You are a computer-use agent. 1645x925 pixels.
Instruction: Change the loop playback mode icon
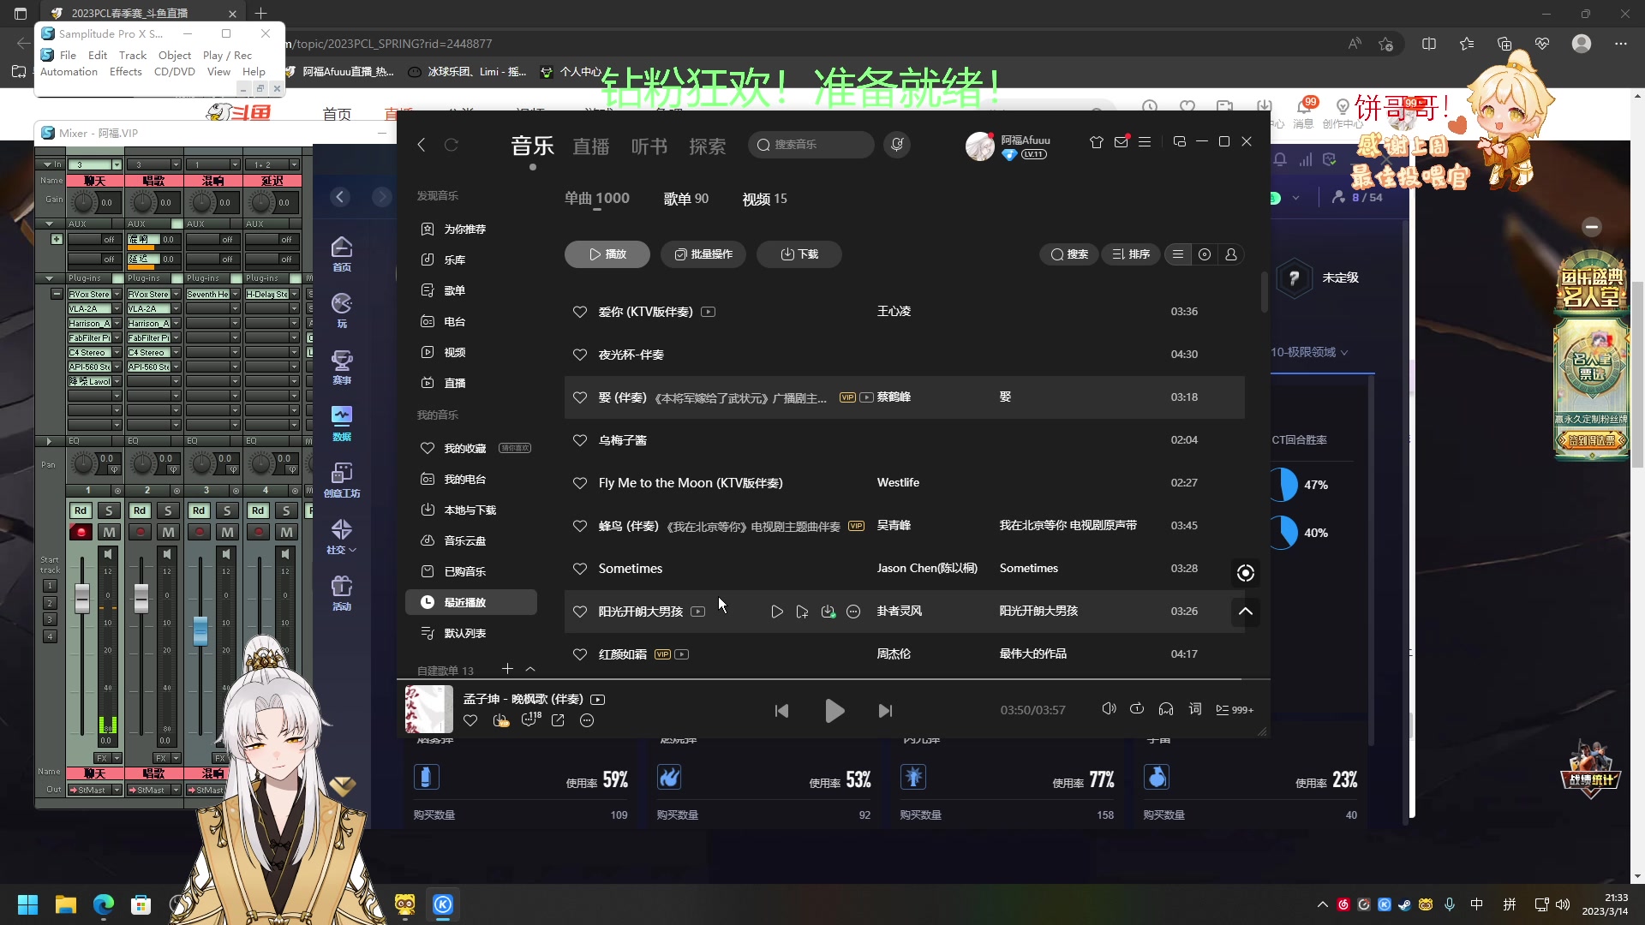pyautogui.click(x=1137, y=709)
